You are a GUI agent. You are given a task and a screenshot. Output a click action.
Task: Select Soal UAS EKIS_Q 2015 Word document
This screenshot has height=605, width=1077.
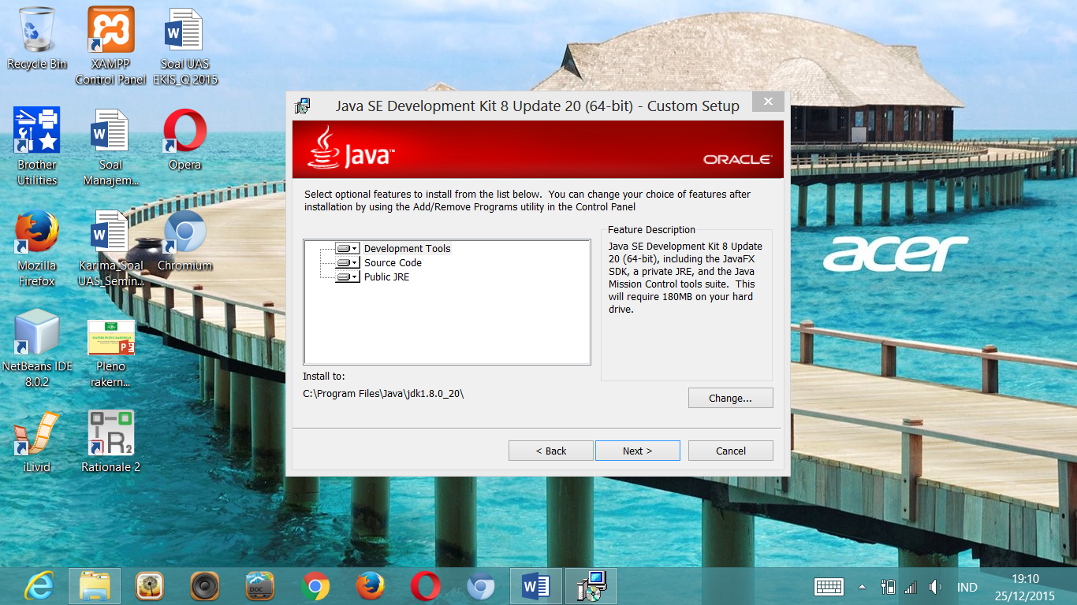tap(184, 46)
